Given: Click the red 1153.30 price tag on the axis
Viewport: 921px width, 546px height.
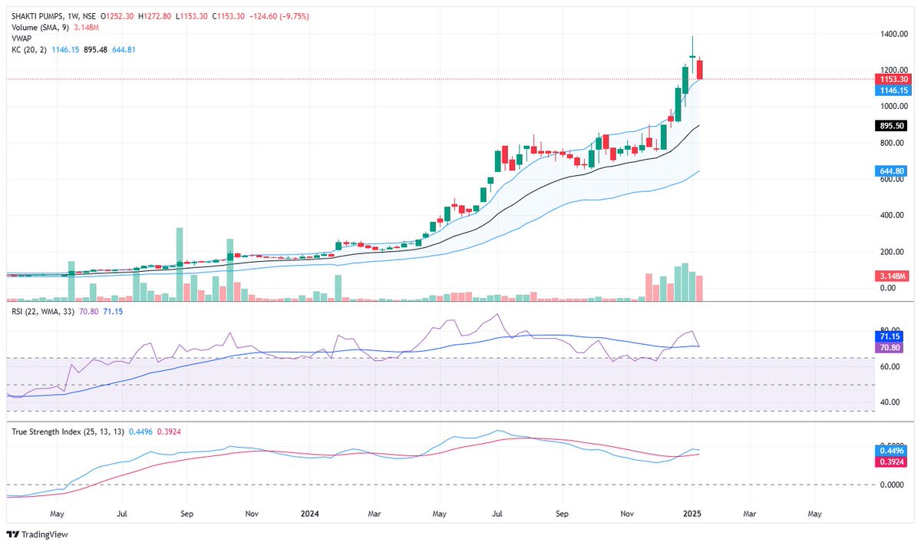Looking at the screenshot, I should click(x=893, y=79).
